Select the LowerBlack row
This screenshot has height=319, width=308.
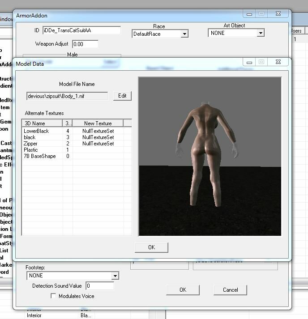[x=77, y=131]
